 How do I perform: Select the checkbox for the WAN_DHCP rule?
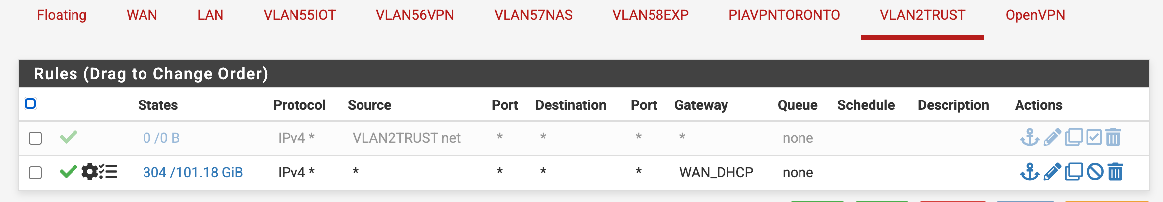pyautogui.click(x=35, y=172)
